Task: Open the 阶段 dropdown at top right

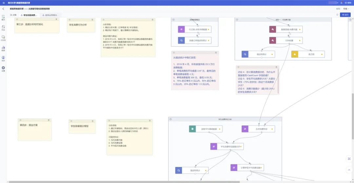Action: click(x=346, y=9)
